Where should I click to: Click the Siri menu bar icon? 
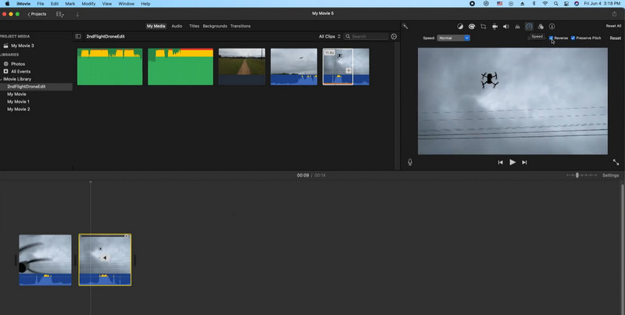coord(577,4)
